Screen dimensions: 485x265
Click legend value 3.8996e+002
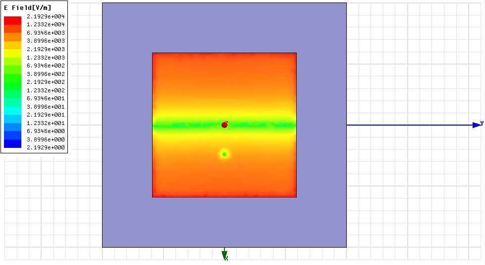point(46,74)
